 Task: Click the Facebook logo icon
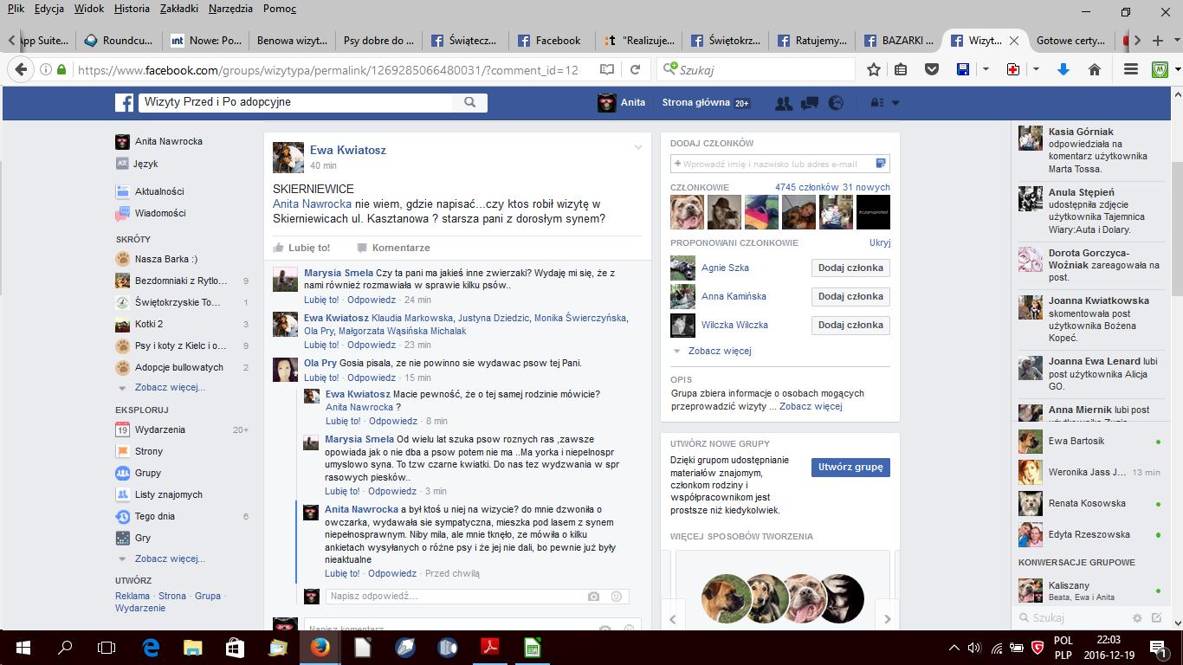point(125,102)
